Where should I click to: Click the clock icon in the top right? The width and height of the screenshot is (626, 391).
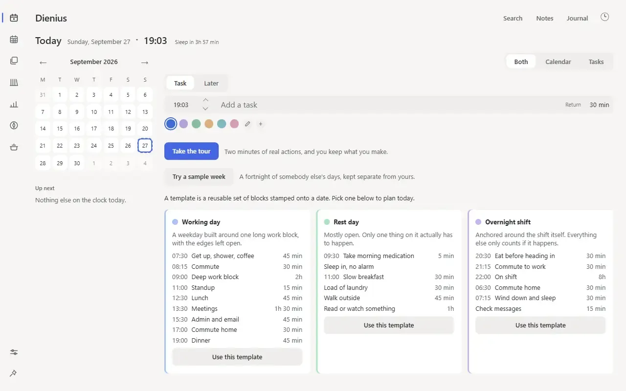(x=605, y=17)
